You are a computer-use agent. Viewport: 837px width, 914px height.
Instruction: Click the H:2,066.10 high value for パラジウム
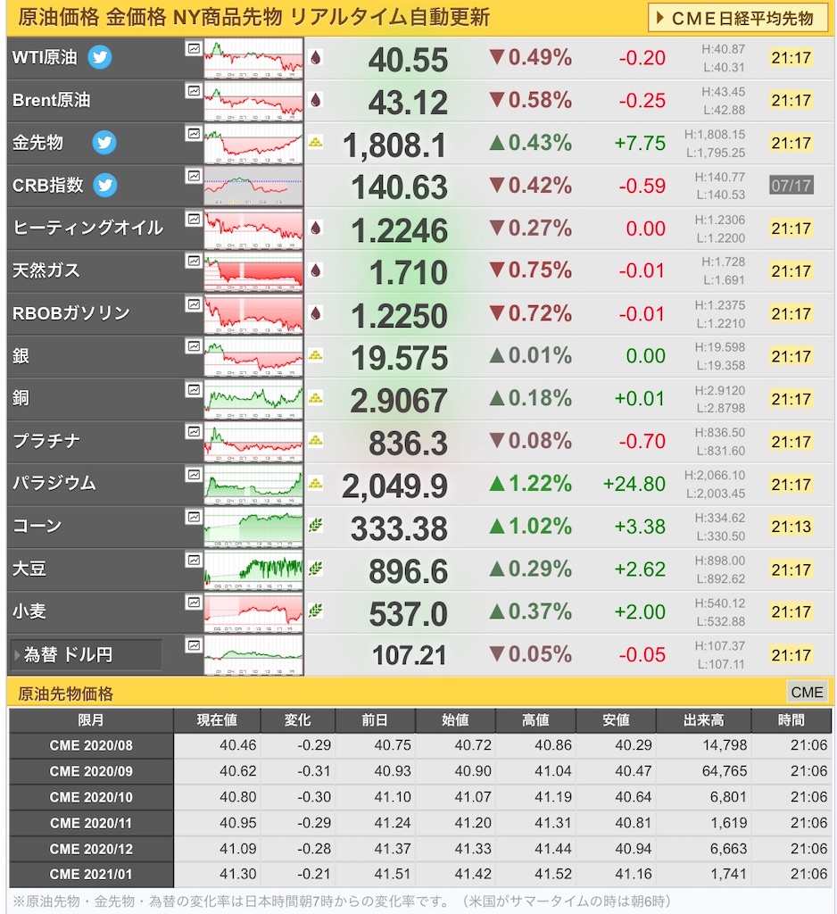coord(715,475)
